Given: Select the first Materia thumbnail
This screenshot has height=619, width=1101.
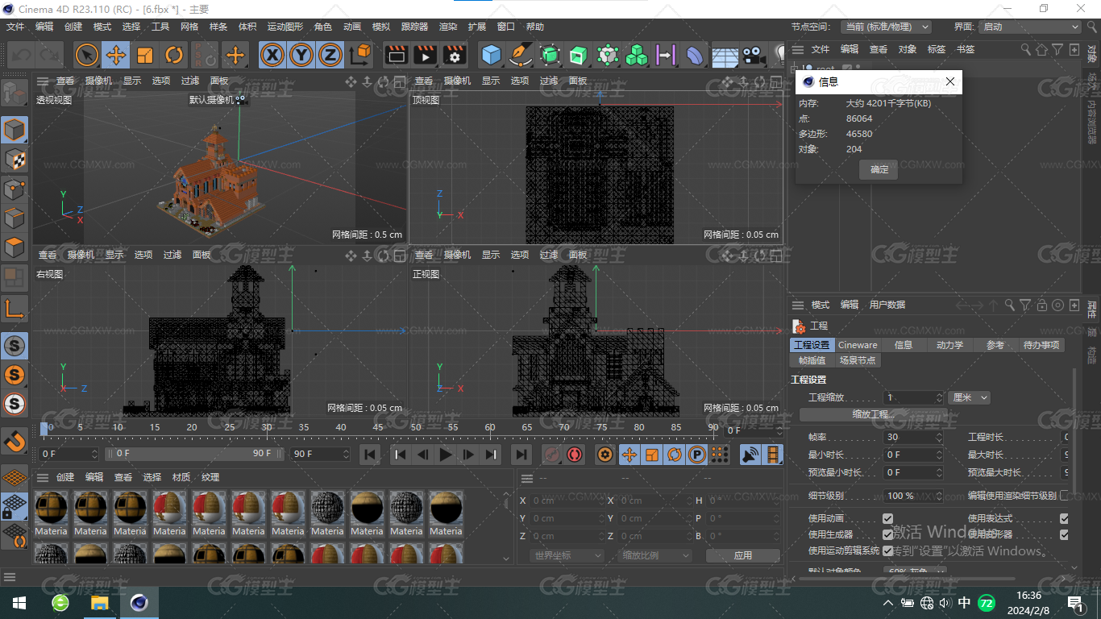Looking at the screenshot, I should (x=51, y=513).
